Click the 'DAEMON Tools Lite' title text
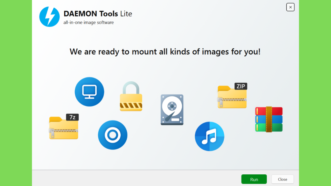The width and height of the screenshot is (331, 186). [98, 14]
